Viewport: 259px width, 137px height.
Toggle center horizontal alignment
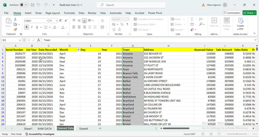click(79, 27)
